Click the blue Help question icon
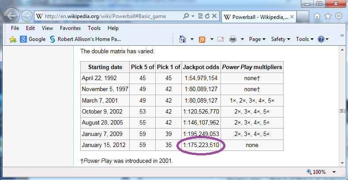Image resolution: width=348 pixels, height=180 pixels. coord(321,39)
